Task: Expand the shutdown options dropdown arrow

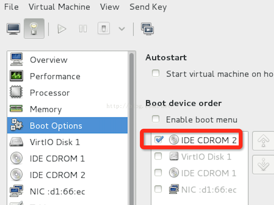Action: pos(122,29)
